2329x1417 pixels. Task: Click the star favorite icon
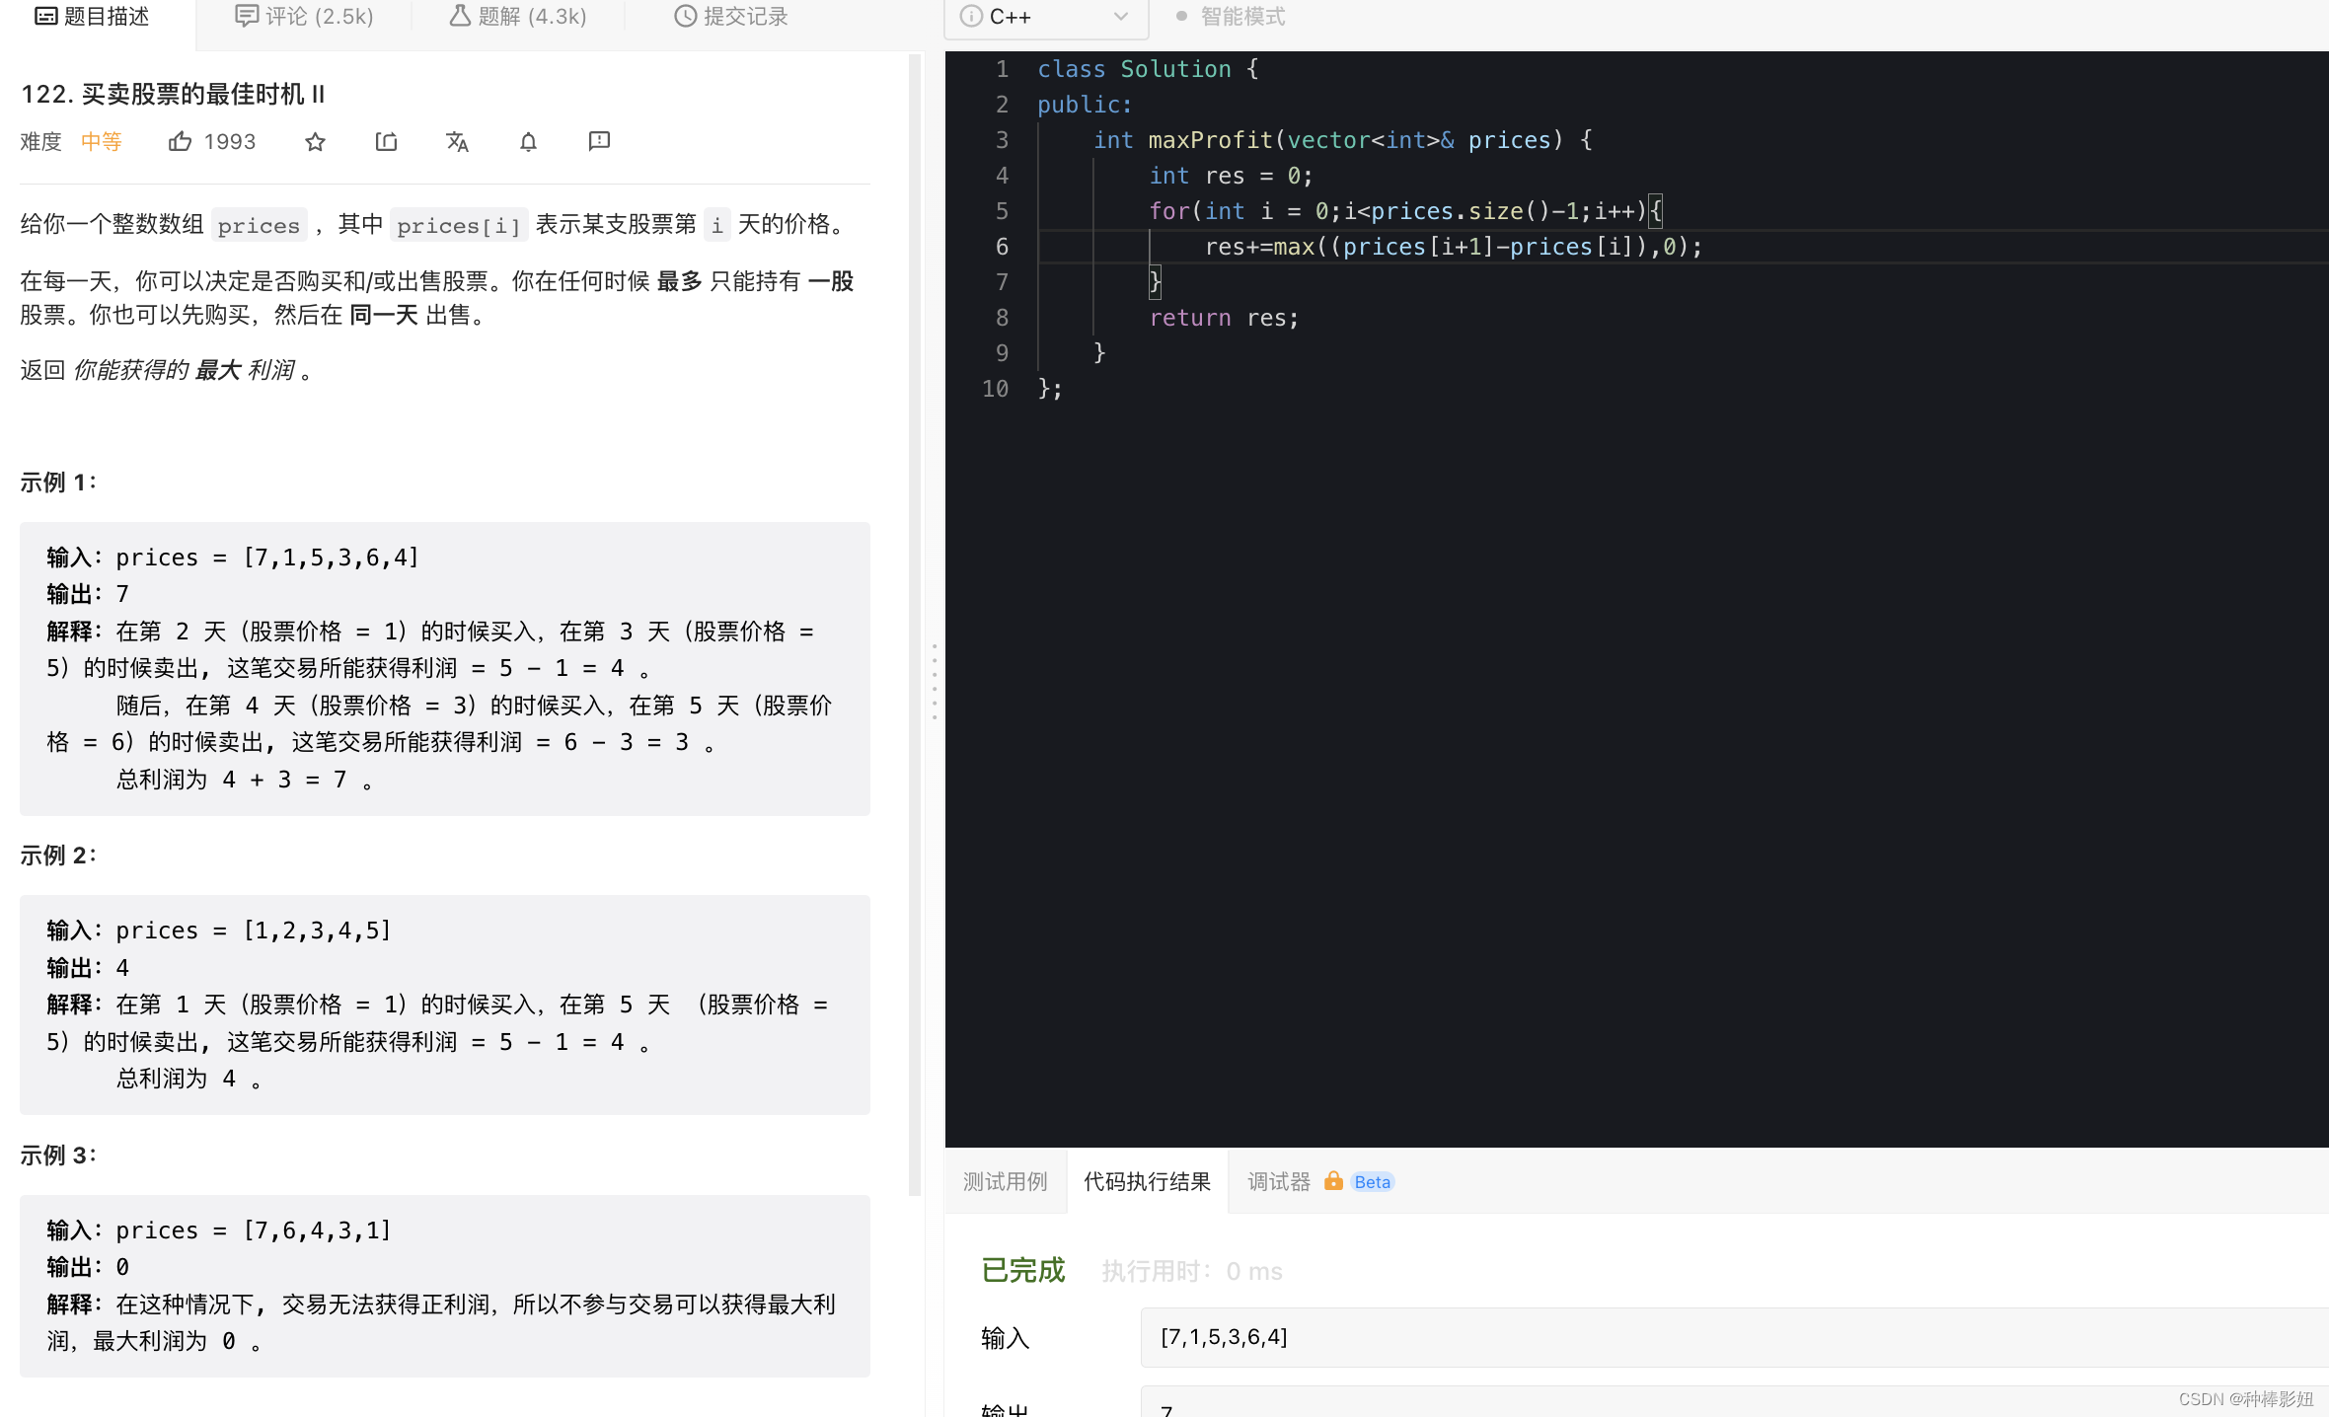315,142
